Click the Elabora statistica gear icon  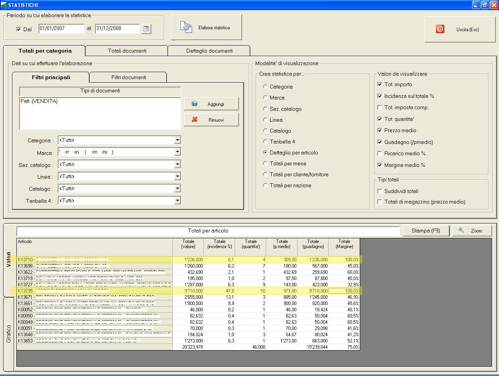click(186, 27)
